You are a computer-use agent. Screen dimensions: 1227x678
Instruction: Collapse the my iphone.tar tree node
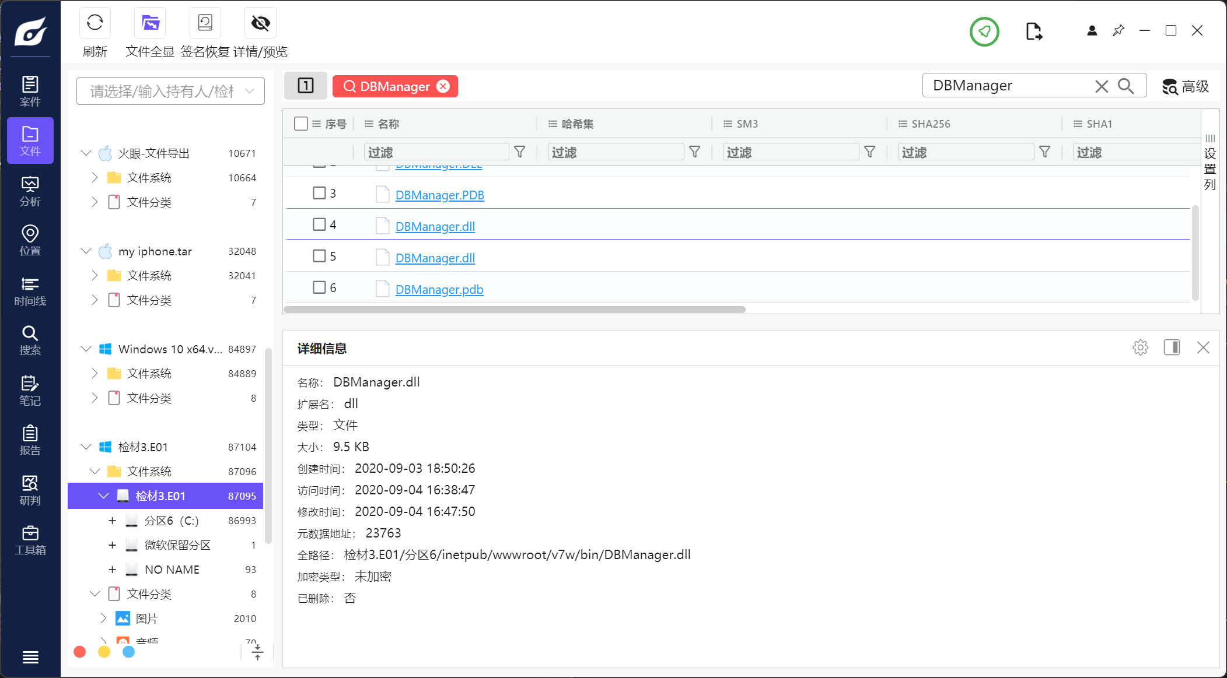[x=86, y=251]
